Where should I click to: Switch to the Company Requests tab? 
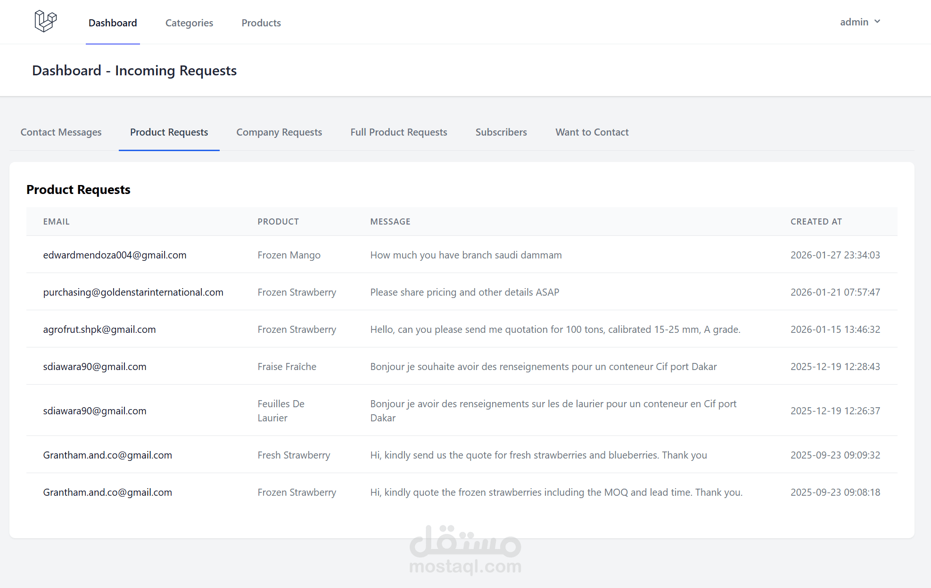coord(279,132)
